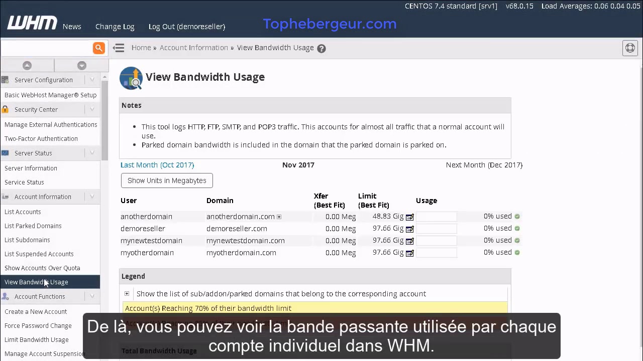
Task: Expand subdomains for anotherdomain.com
Action: point(279,217)
